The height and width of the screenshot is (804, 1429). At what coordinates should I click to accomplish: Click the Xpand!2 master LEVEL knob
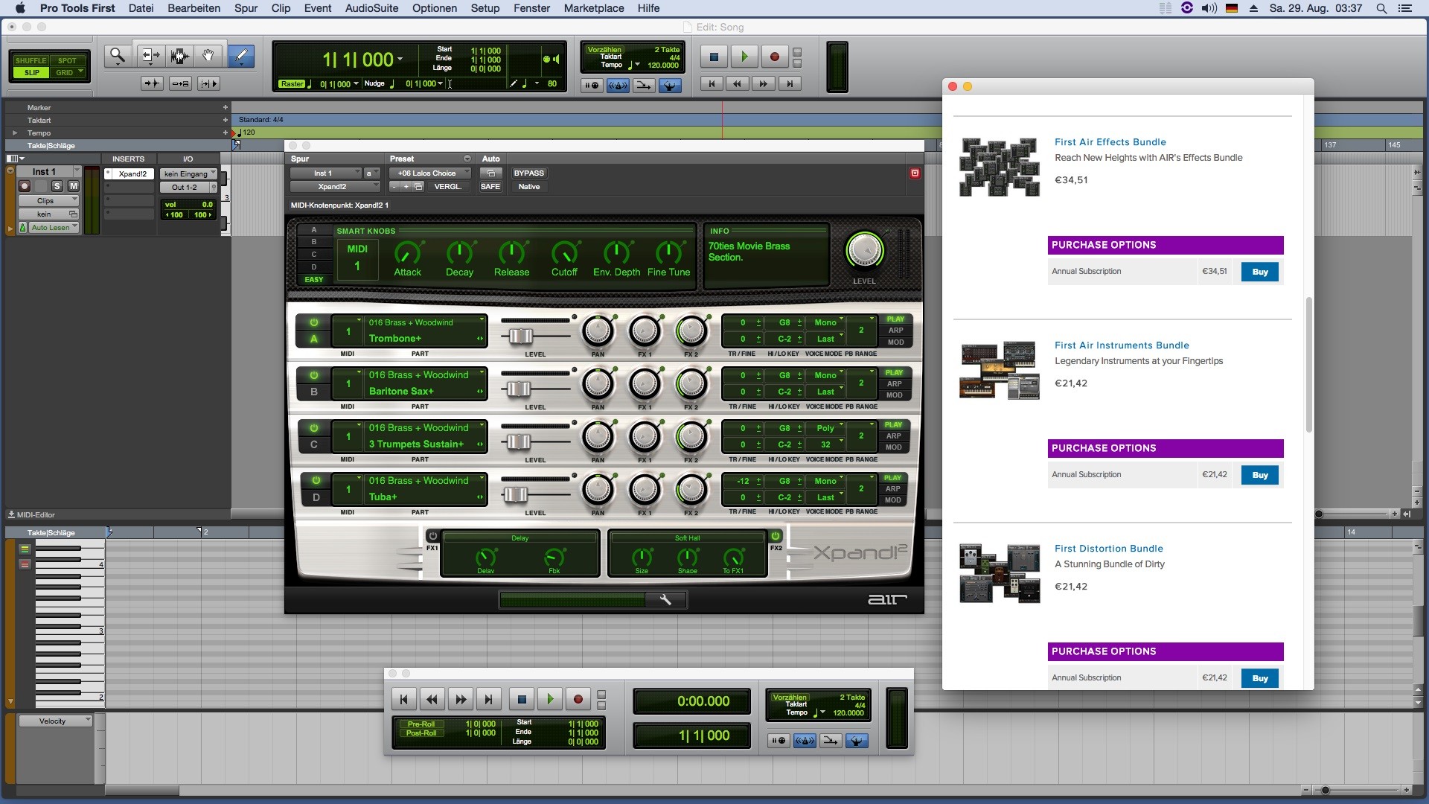coord(864,251)
